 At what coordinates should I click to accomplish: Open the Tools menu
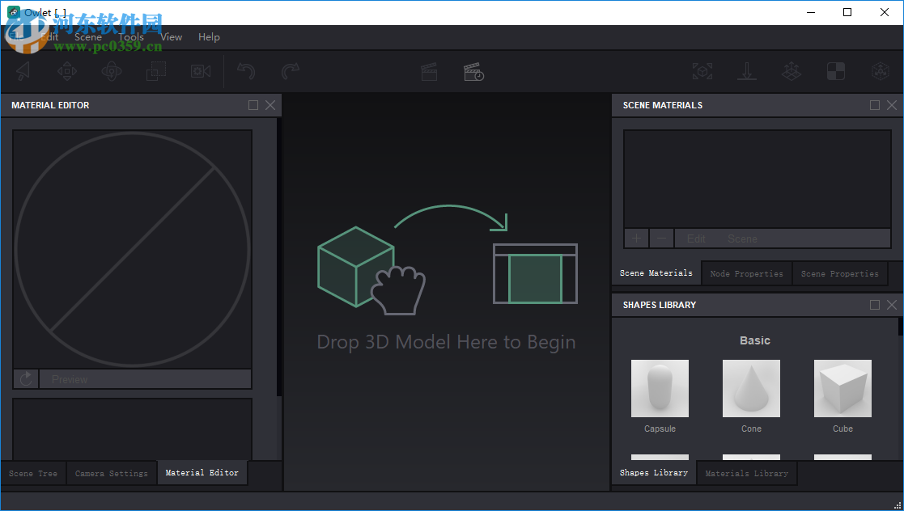130,36
